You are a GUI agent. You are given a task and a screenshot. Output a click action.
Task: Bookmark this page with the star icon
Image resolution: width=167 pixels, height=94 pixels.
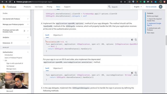tap(125, 2)
